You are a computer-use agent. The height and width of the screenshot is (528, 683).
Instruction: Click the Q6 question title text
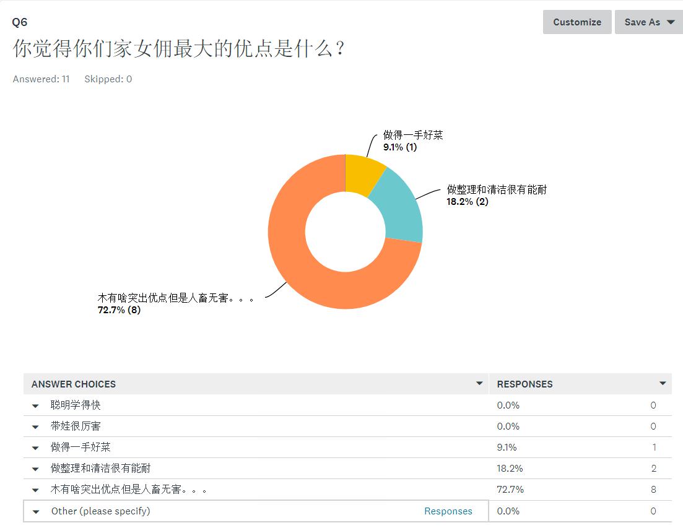(x=178, y=50)
